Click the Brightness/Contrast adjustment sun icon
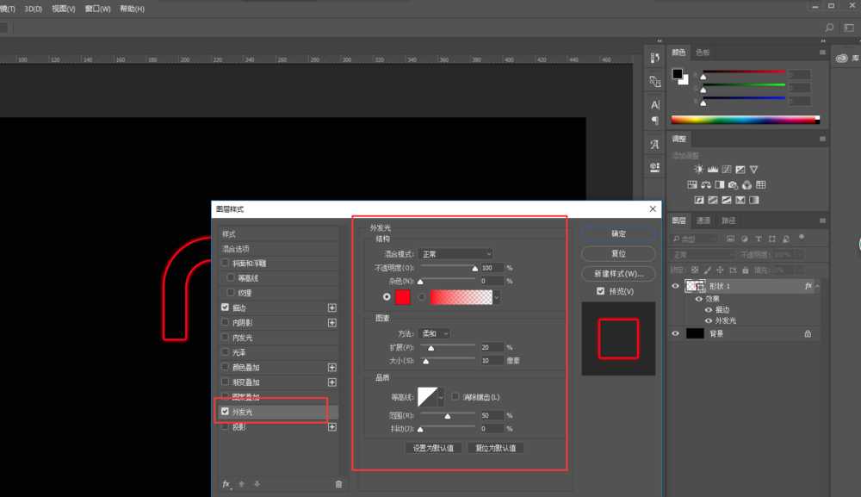 tap(699, 169)
